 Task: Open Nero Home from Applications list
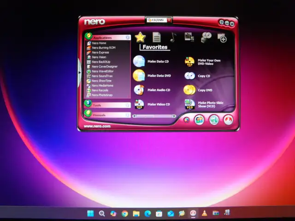click(x=97, y=43)
